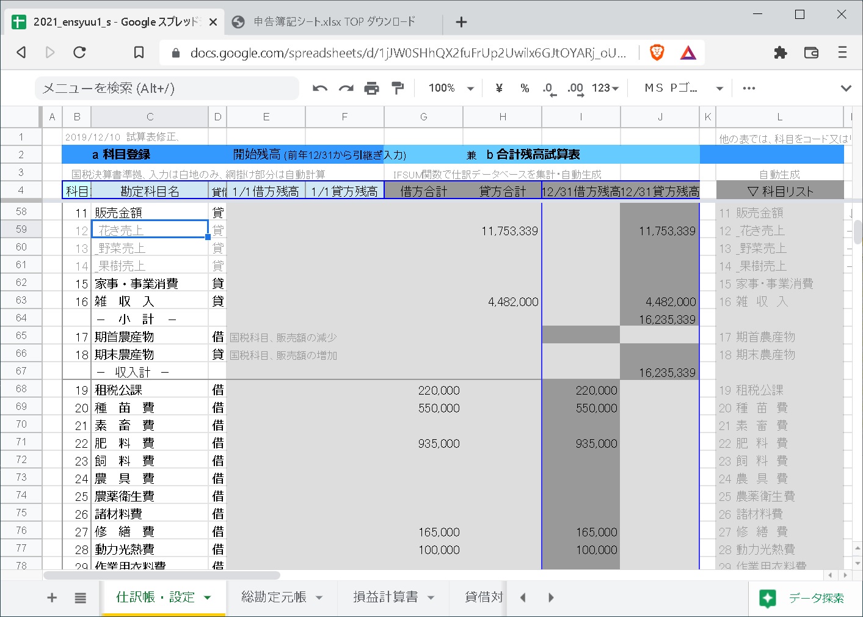
Task: Select column G header
Action: [x=423, y=117]
